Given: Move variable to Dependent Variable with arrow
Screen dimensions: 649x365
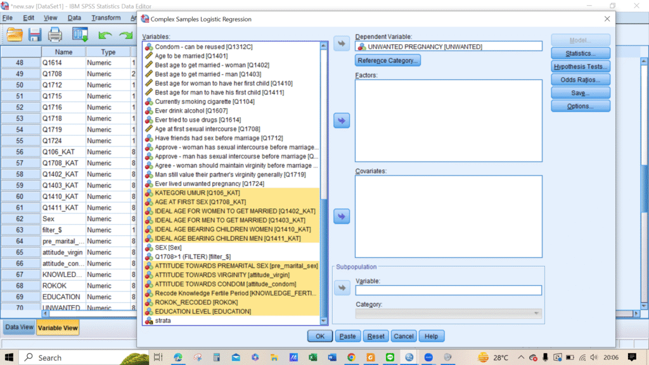Looking at the screenshot, I should pyautogui.click(x=342, y=43).
